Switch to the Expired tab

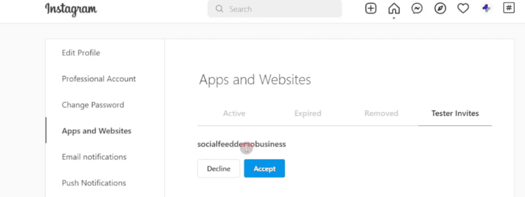pyautogui.click(x=308, y=113)
